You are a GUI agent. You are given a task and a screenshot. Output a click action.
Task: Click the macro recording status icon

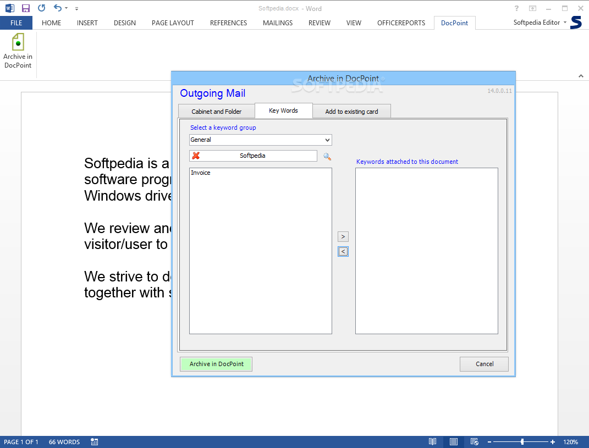pos(94,442)
